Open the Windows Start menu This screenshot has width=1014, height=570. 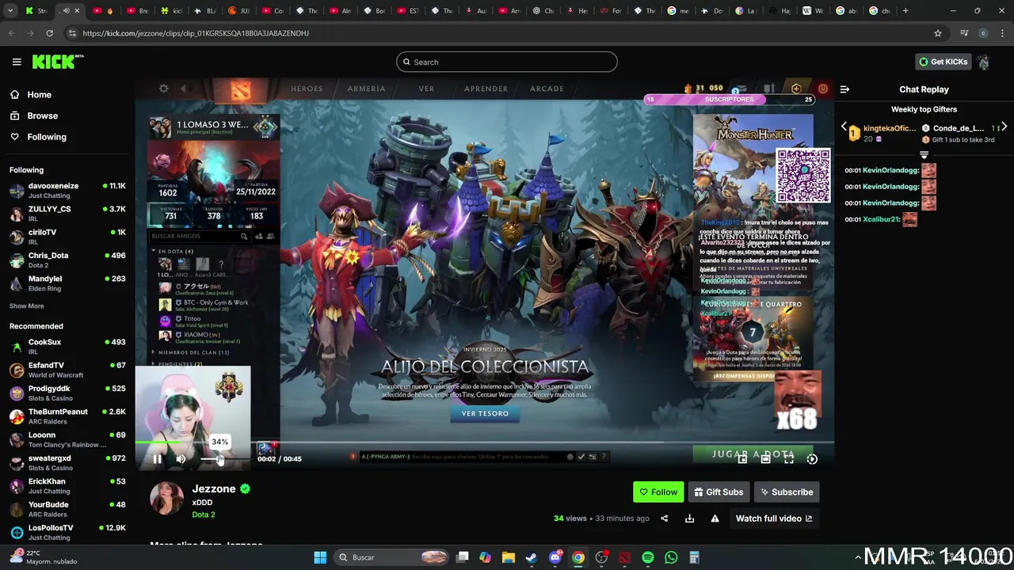(320, 557)
